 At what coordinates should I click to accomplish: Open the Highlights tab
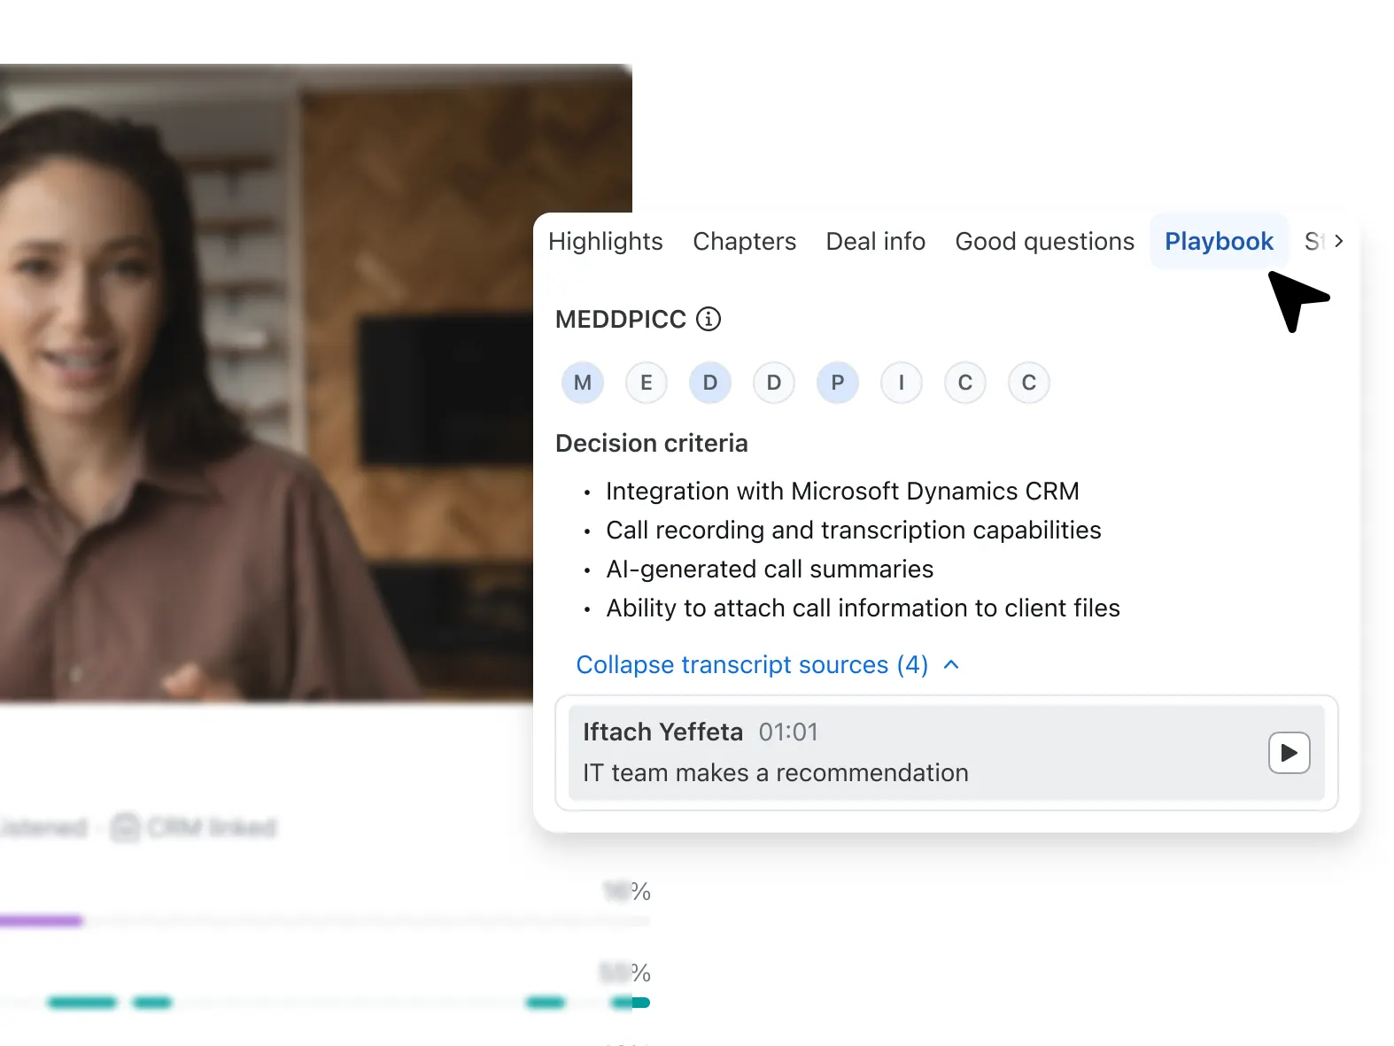point(605,241)
